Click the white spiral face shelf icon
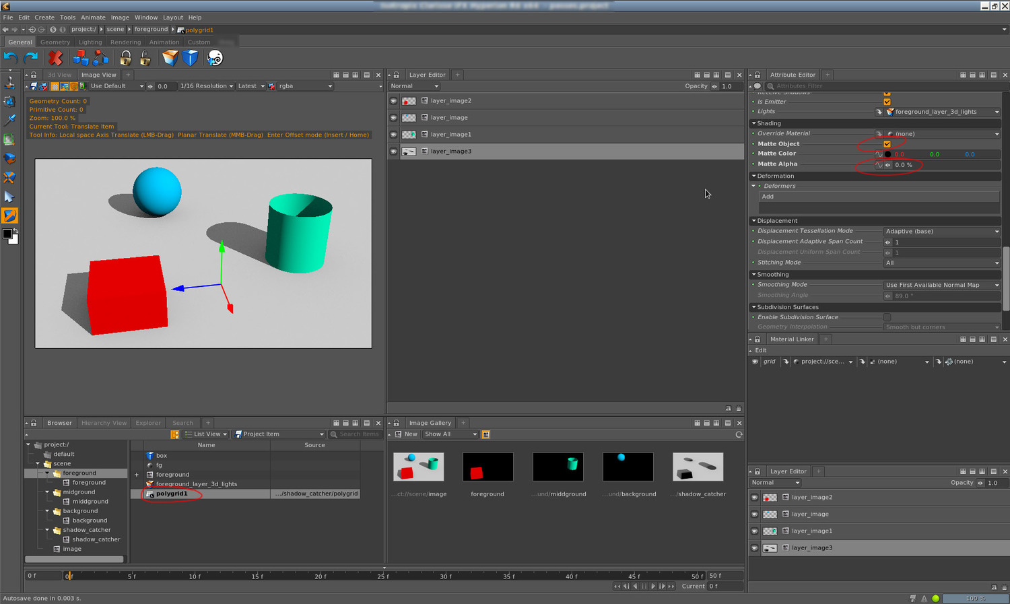The width and height of the screenshot is (1010, 604). pos(215,58)
